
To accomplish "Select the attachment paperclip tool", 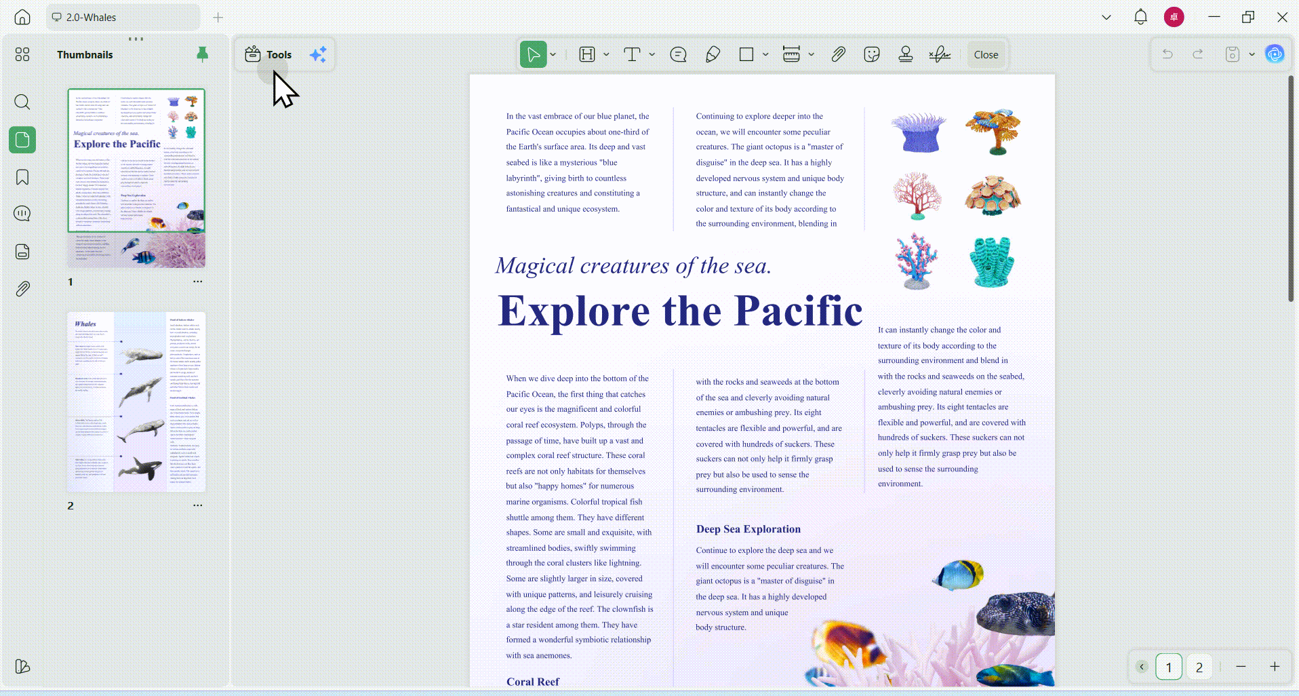I will coord(839,54).
